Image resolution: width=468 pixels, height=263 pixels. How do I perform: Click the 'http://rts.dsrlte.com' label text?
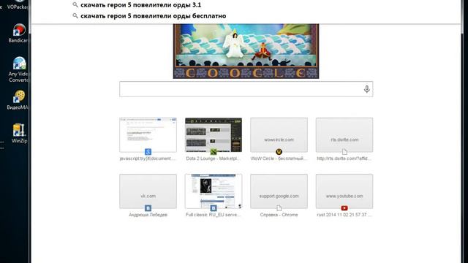pos(344,159)
